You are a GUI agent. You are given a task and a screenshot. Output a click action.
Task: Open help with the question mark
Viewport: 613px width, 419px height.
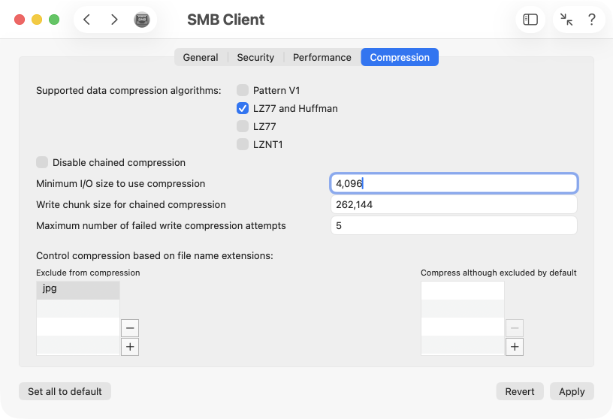coord(592,20)
